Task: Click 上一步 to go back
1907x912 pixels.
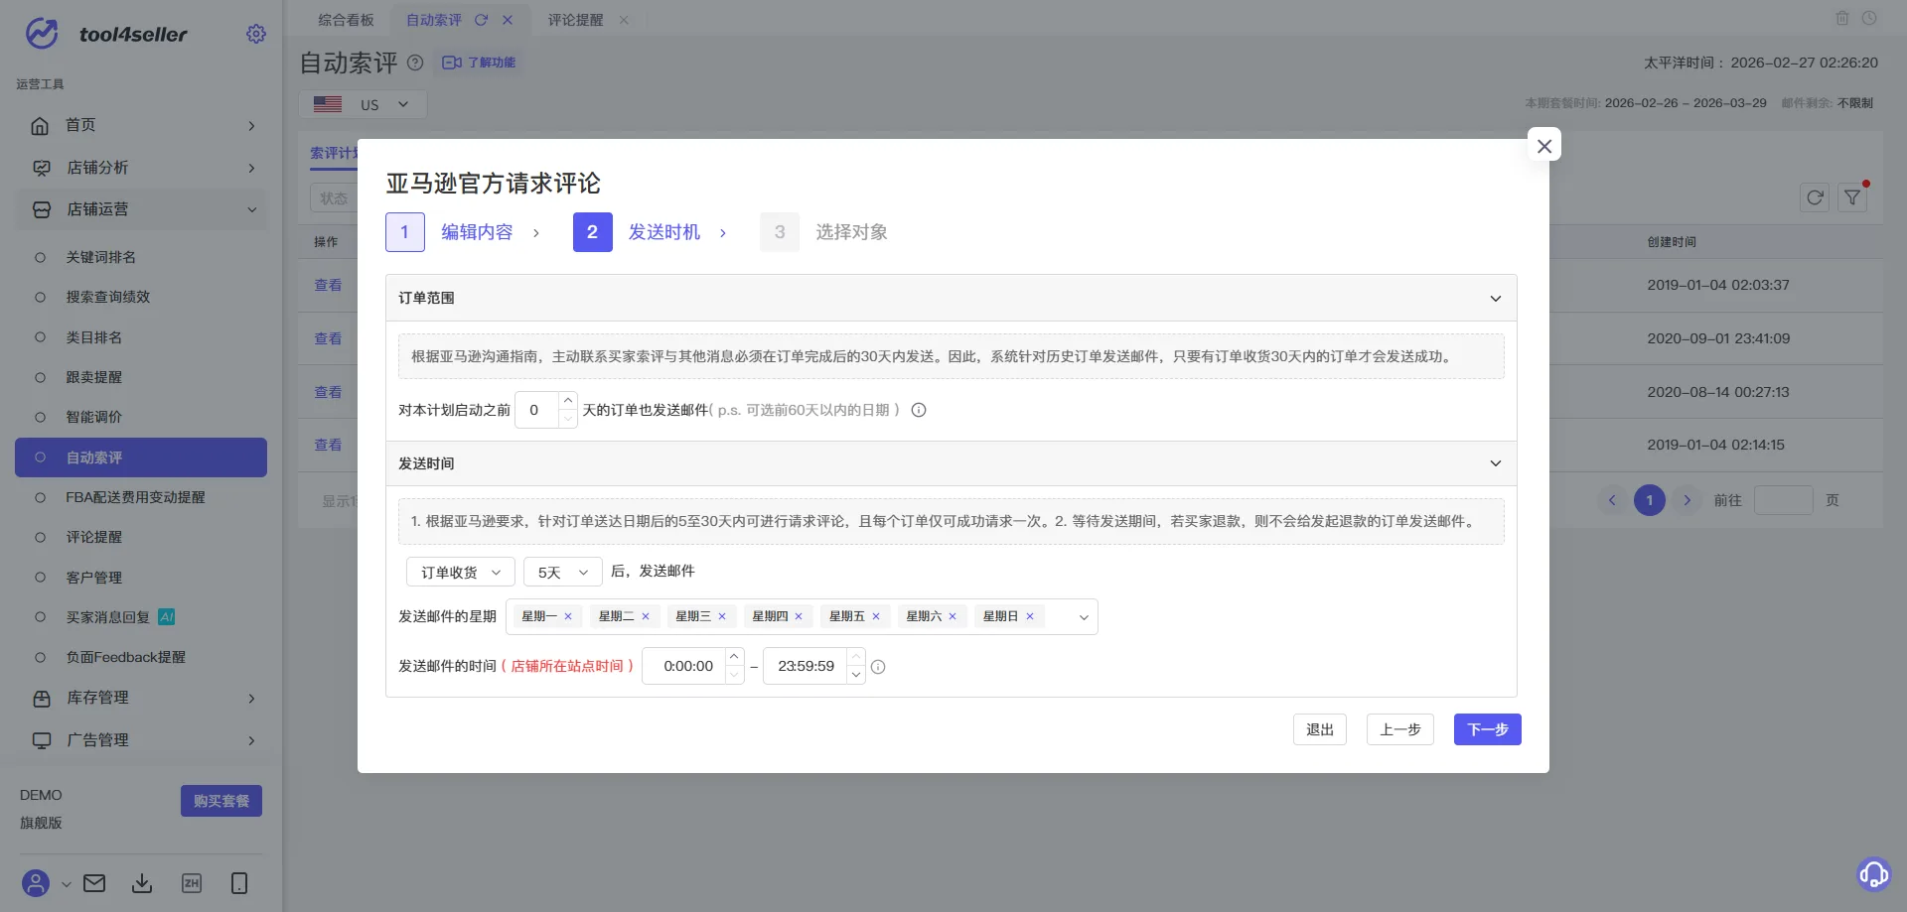Action: [1400, 729]
